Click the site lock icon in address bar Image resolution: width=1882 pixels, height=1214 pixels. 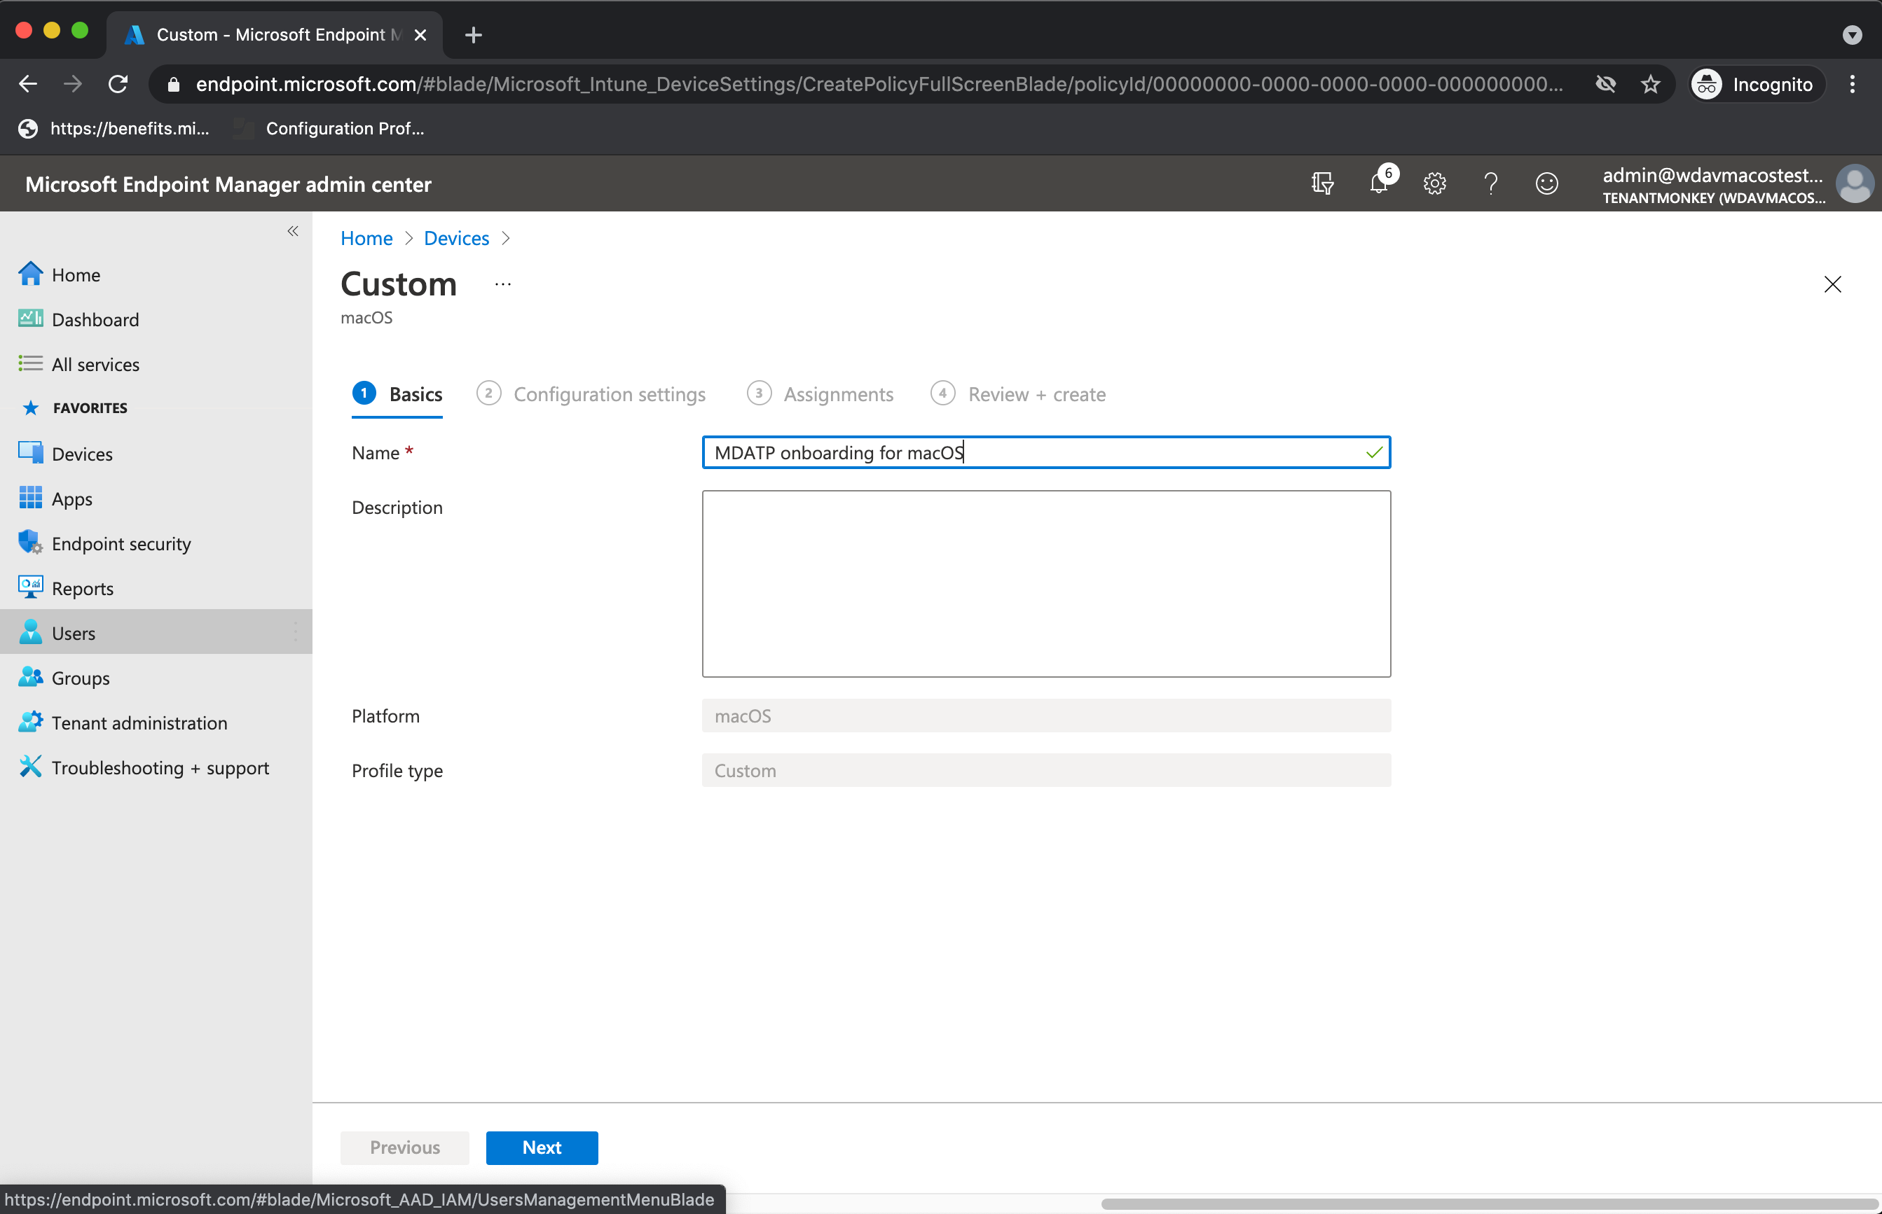(x=174, y=84)
